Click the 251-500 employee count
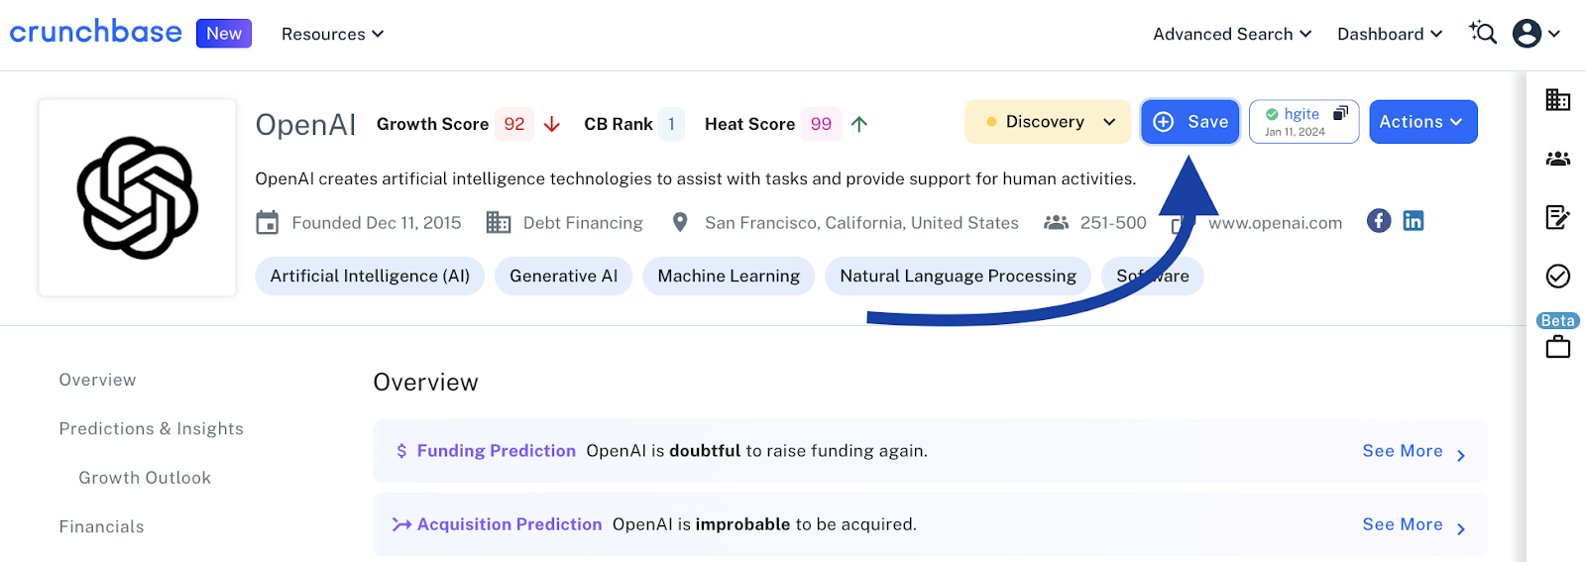This screenshot has width=1586, height=562. 1113,223
